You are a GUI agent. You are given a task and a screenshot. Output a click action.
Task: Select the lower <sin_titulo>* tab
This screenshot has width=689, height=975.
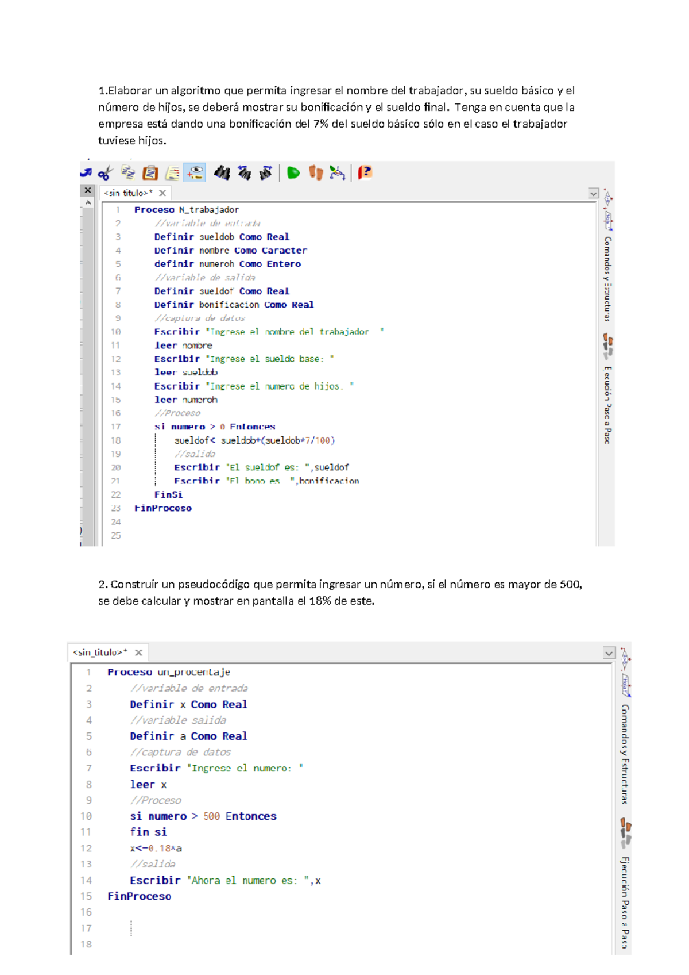tap(100, 652)
